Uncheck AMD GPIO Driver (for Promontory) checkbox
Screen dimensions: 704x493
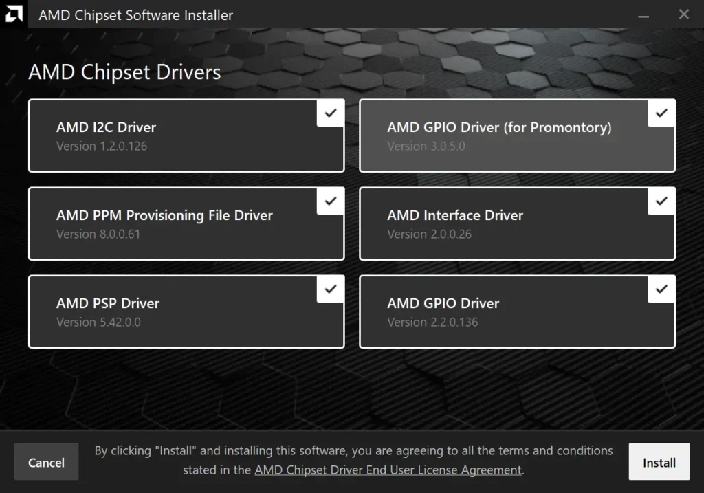(x=661, y=113)
